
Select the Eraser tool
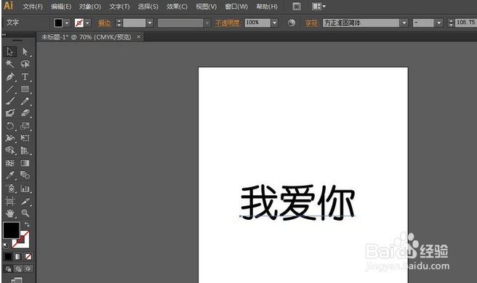25,113
